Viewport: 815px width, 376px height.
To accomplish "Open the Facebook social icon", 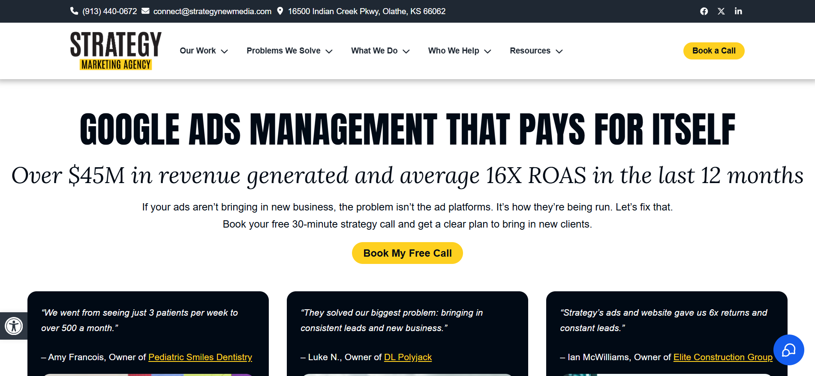I will pyautogui.click(x=704, y=11).
